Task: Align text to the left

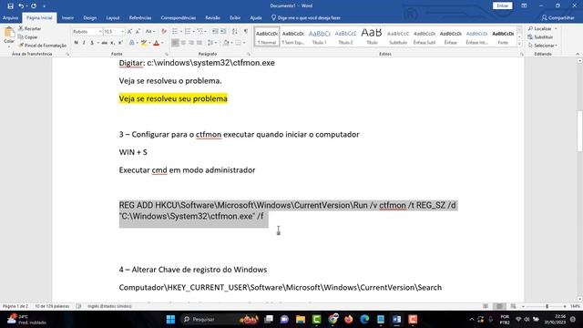Action: pyautogui.click(x=175, y=43)
